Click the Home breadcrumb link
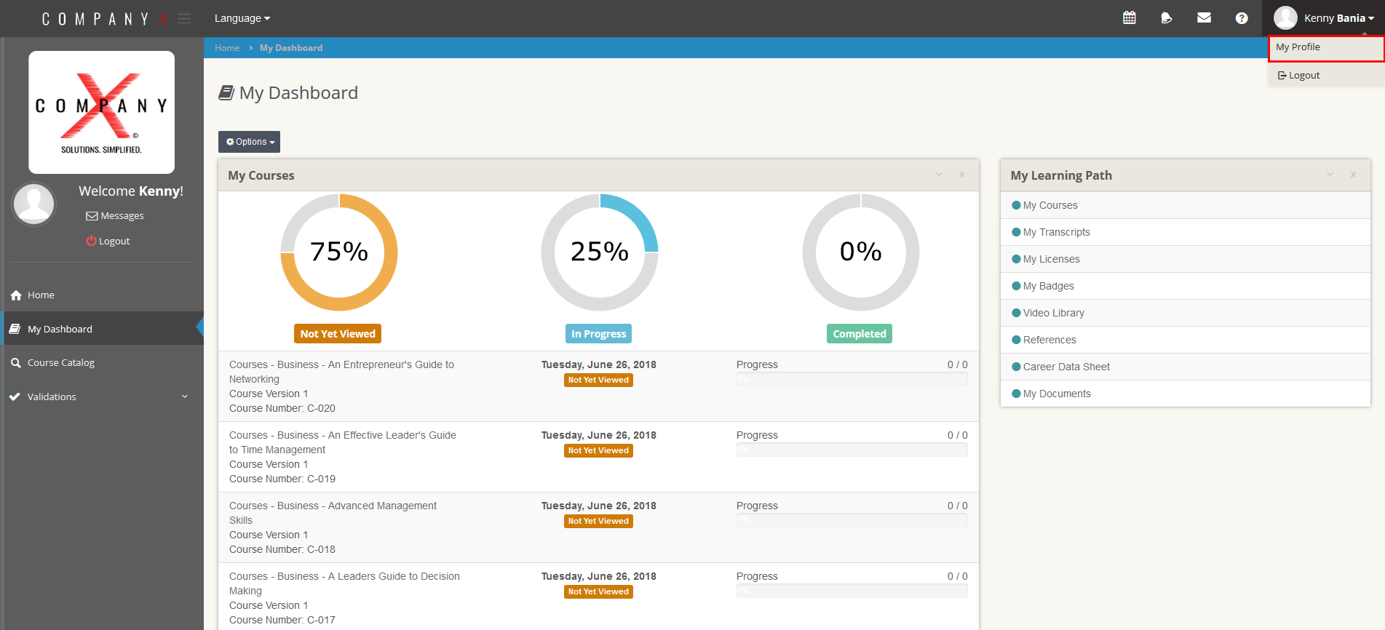This screenshot has width=1385, height=630. [227, 48]
